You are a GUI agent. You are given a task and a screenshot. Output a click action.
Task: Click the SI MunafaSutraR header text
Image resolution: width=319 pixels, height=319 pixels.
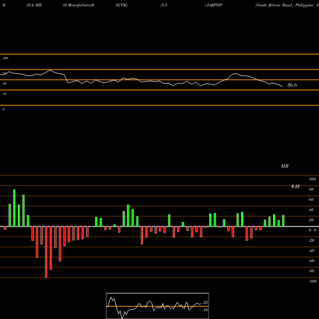tap(78, 5)
